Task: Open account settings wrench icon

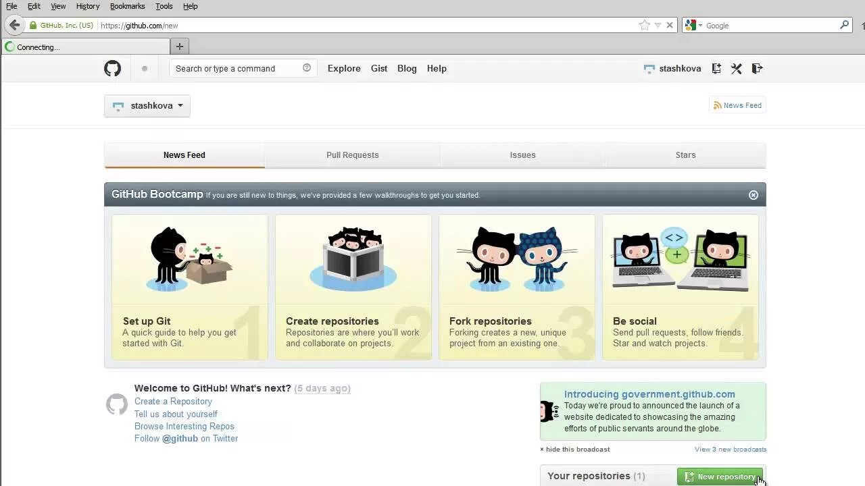Action: (x=737, y=68)
